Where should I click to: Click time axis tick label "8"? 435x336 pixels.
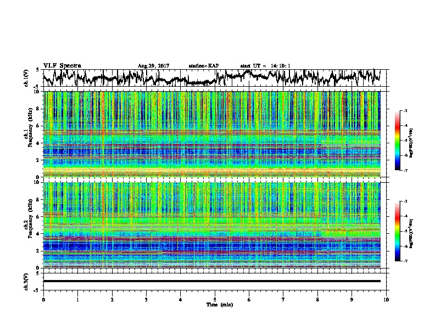(x=317, y=300)
